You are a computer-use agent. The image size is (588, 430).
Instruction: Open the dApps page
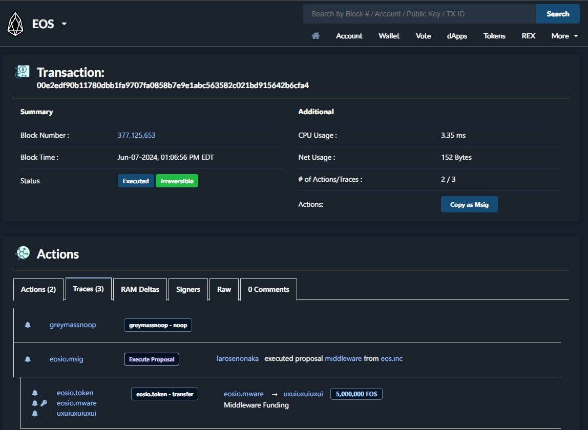[457, 36]
